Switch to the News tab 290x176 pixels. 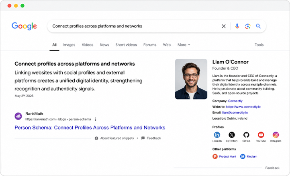(104, 45)
